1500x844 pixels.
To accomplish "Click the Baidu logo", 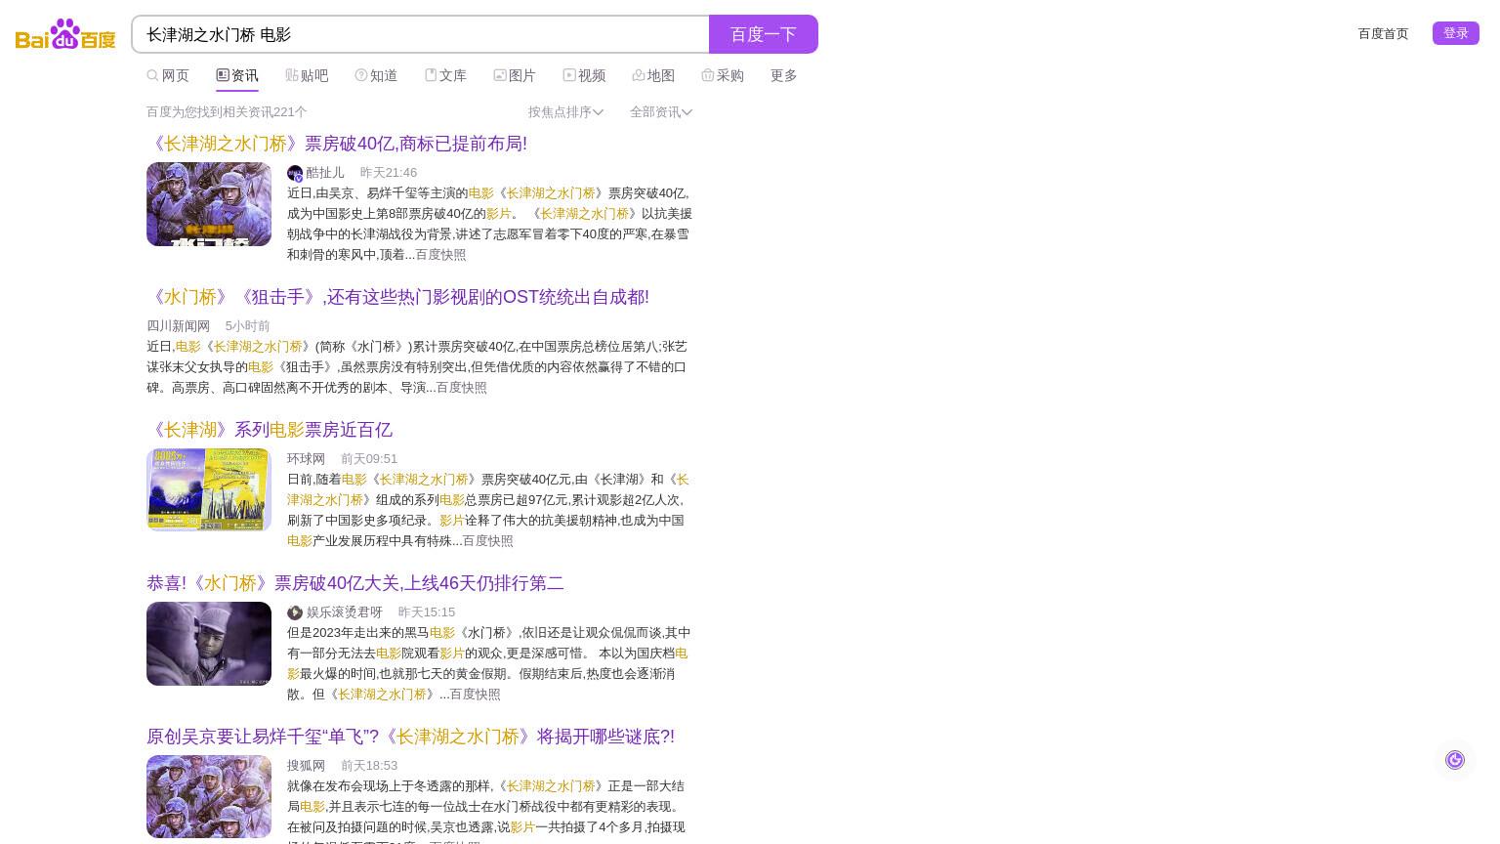I will click(65, 34).
